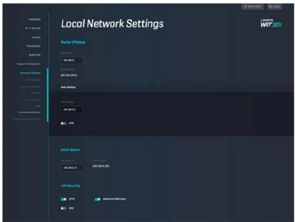Toggle Respond to WAN pings switch
The image size is (295, 222).
(97, 199)
